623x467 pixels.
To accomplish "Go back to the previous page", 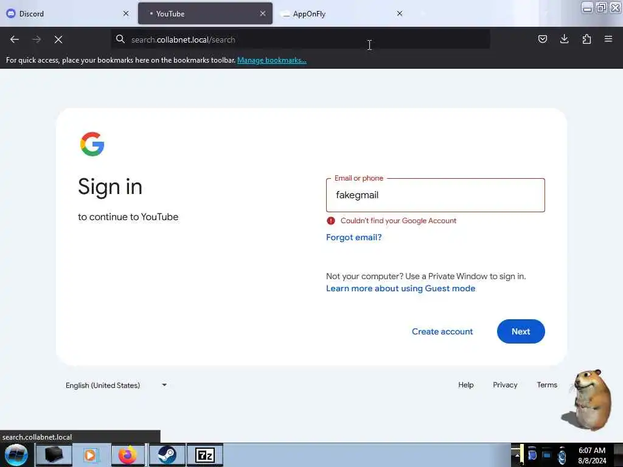I will click(15, 40).
